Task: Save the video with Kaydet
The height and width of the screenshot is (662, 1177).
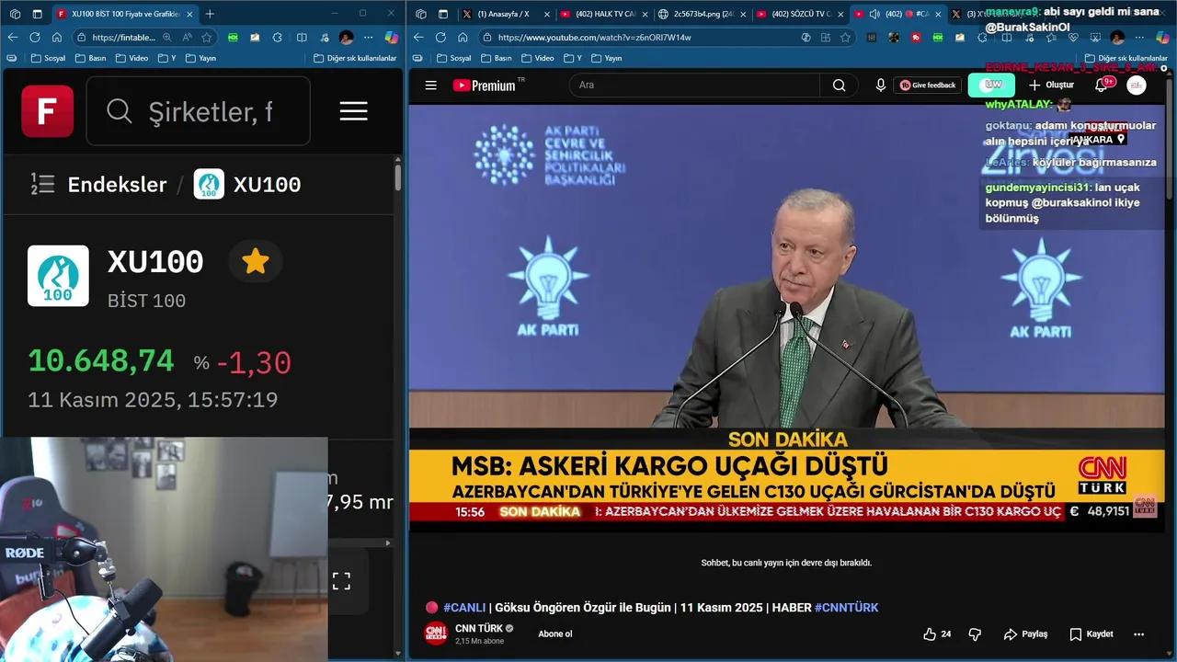Action: pos(1091,633)
